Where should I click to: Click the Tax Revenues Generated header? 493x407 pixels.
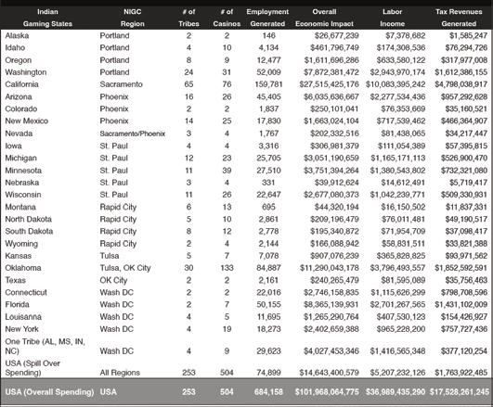[x=459, y=18]
